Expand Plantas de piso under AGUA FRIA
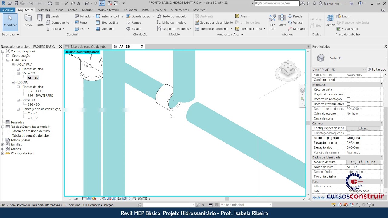Image resolution: width=388 pixels, height=218 pixels. 18,69
